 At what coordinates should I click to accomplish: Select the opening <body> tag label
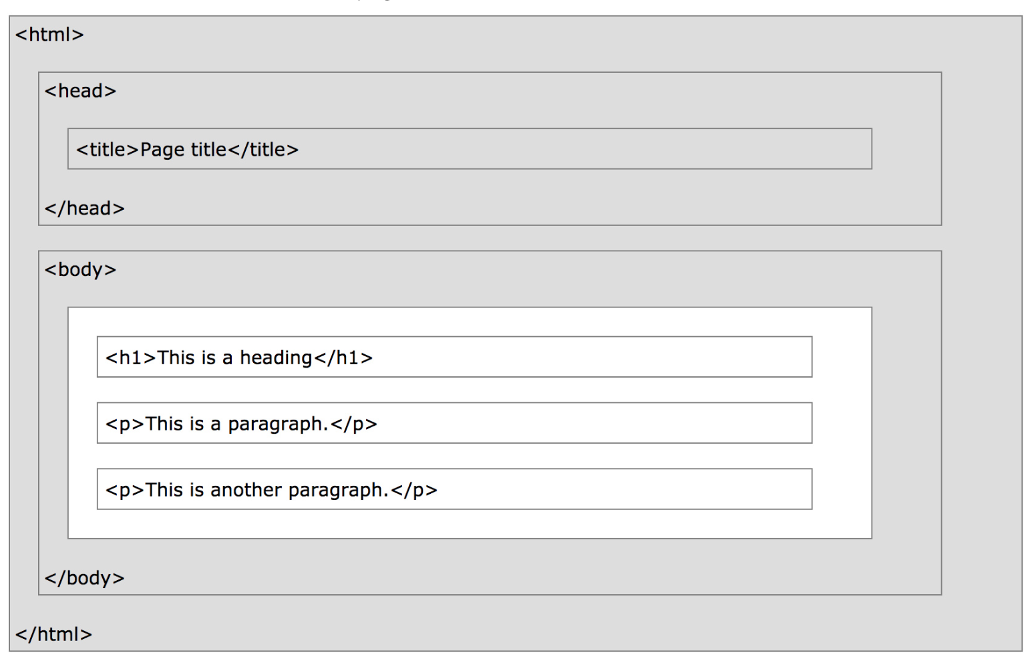(80, 270)
